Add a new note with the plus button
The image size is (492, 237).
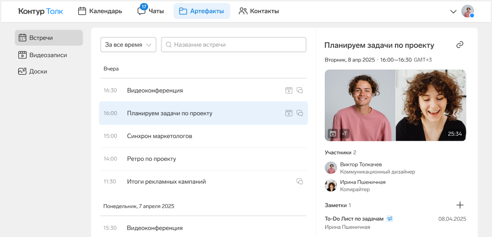click(460, 205)
